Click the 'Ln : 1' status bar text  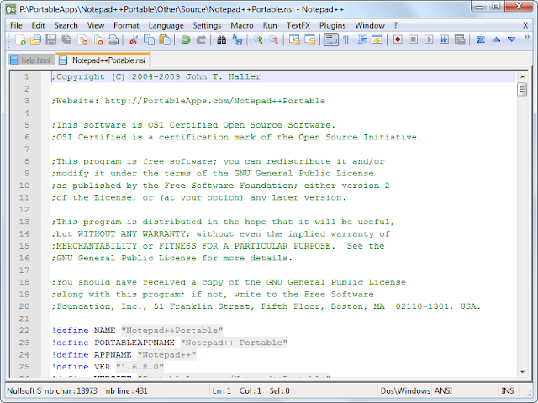[222, 390]
